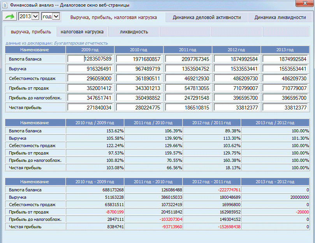The height and width of the screenshot is (243, 315).
Task: Edit Валюта баланса field 2097767345
Action: click(188, 59)
